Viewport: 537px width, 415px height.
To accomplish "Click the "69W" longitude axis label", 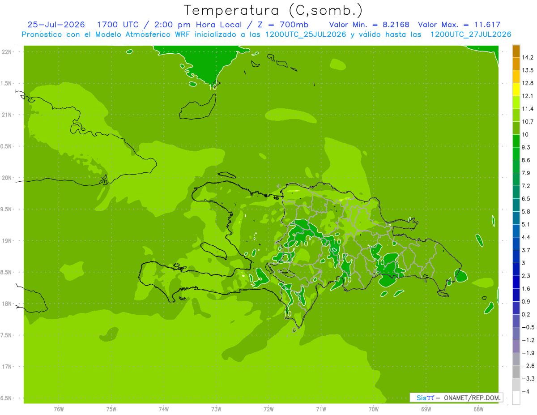I will tap(426, 409).
